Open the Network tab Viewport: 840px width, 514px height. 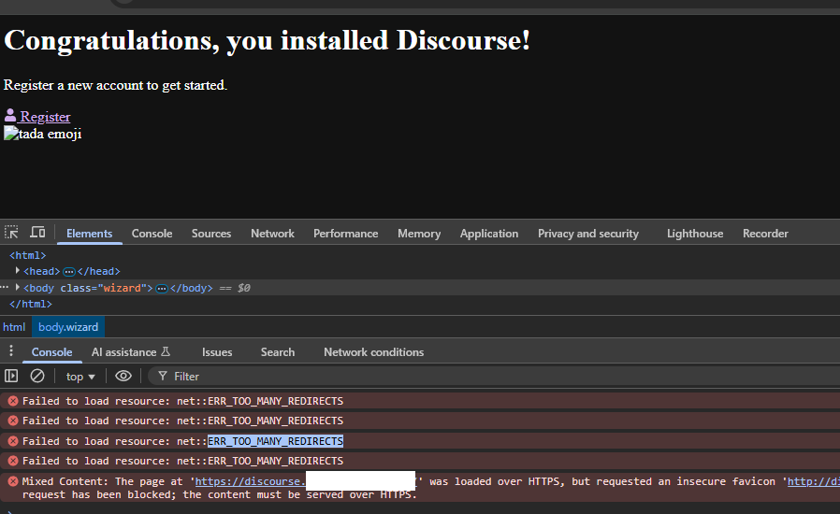(273, 234)
